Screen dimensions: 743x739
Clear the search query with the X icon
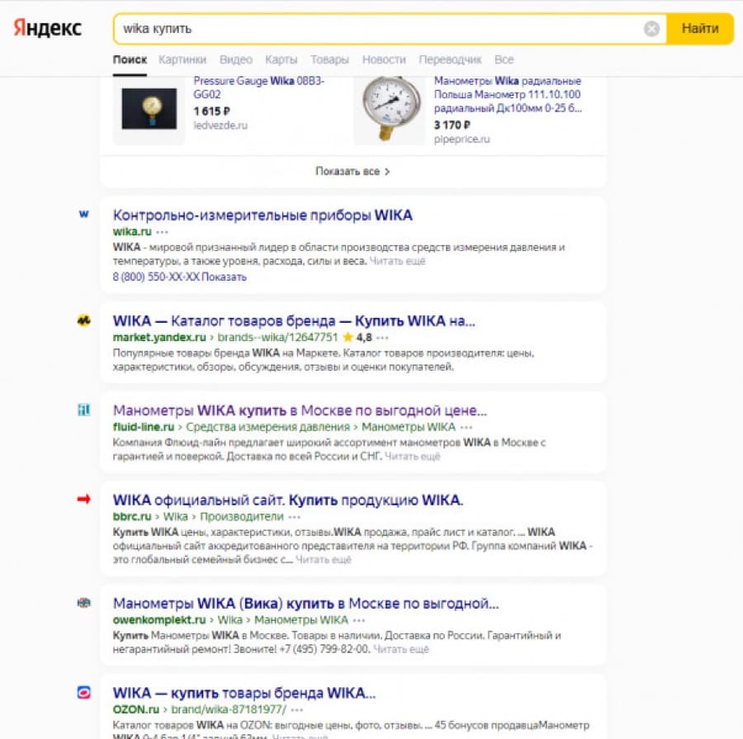[651, 29]
